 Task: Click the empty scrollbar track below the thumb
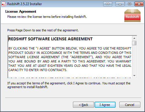coord(134,59)
